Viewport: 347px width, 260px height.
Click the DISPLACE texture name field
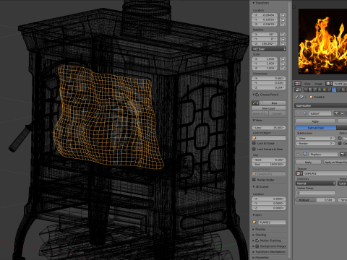pyautogui.click(x=325, y=173)
